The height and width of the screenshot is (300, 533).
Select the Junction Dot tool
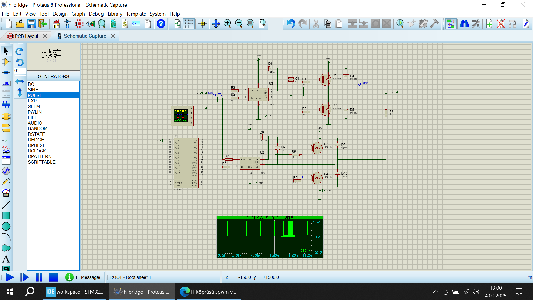click(x=6, y=73)
